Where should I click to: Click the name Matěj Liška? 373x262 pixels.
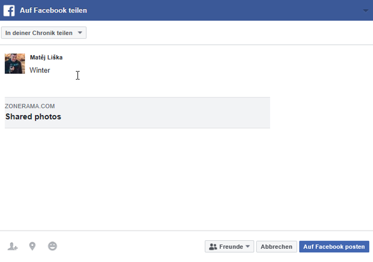[x=46, y=57]
